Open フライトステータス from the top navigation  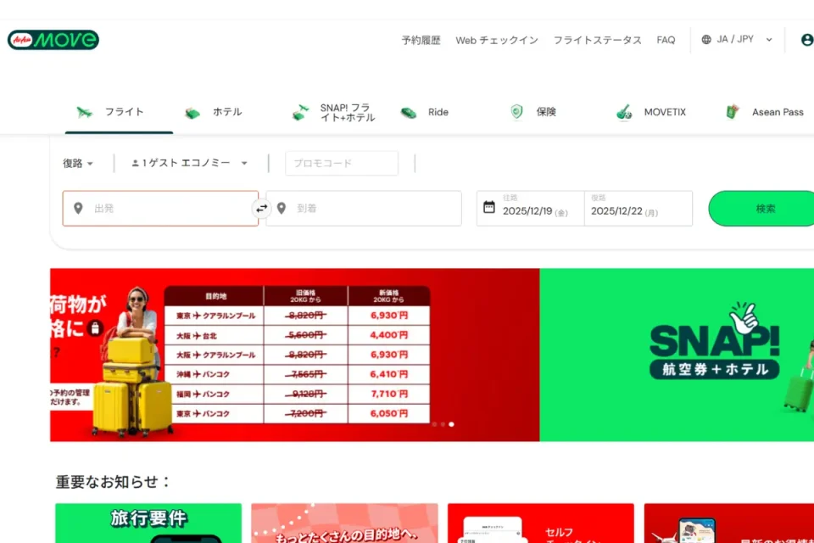(x=597, y=40)
